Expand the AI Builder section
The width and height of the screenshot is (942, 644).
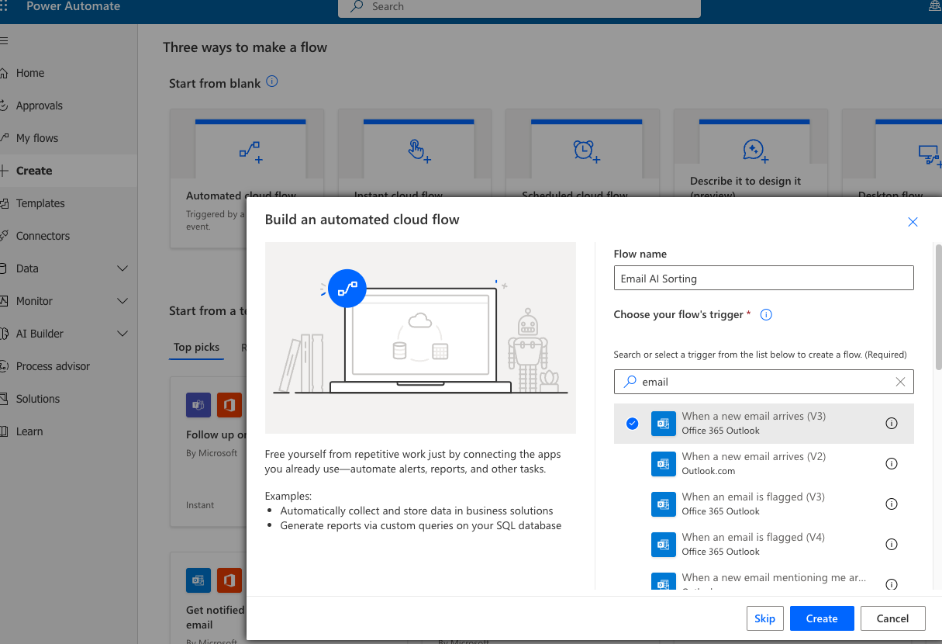(x=122, y=334)
